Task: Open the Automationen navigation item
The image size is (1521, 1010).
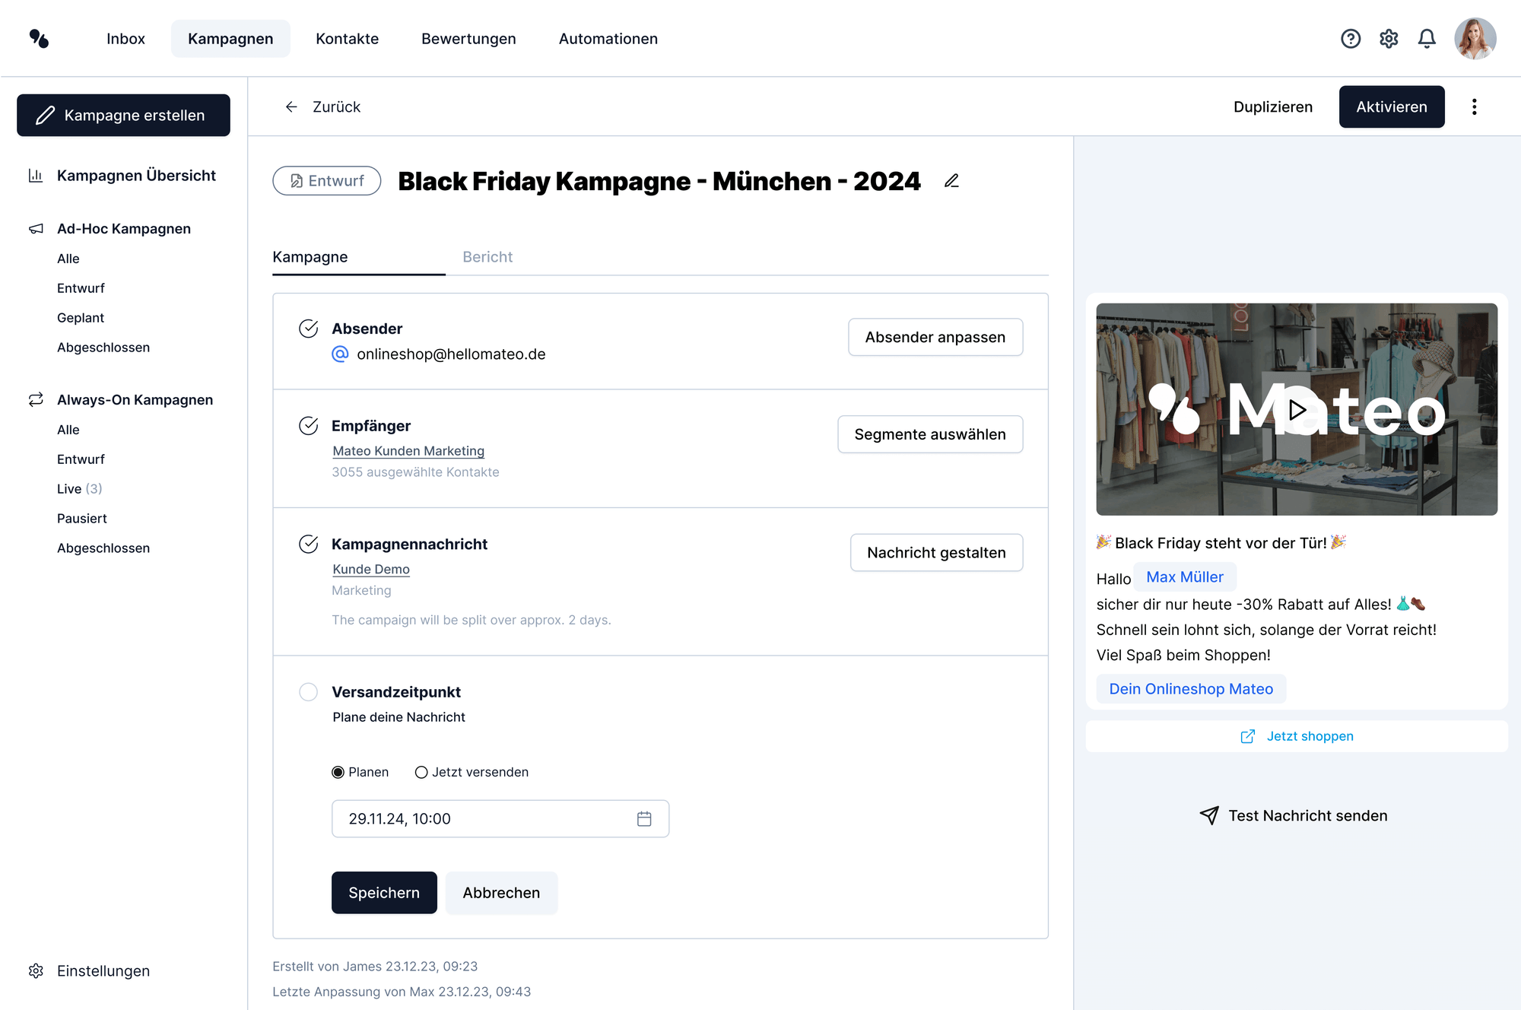Action: coord(608,39)
